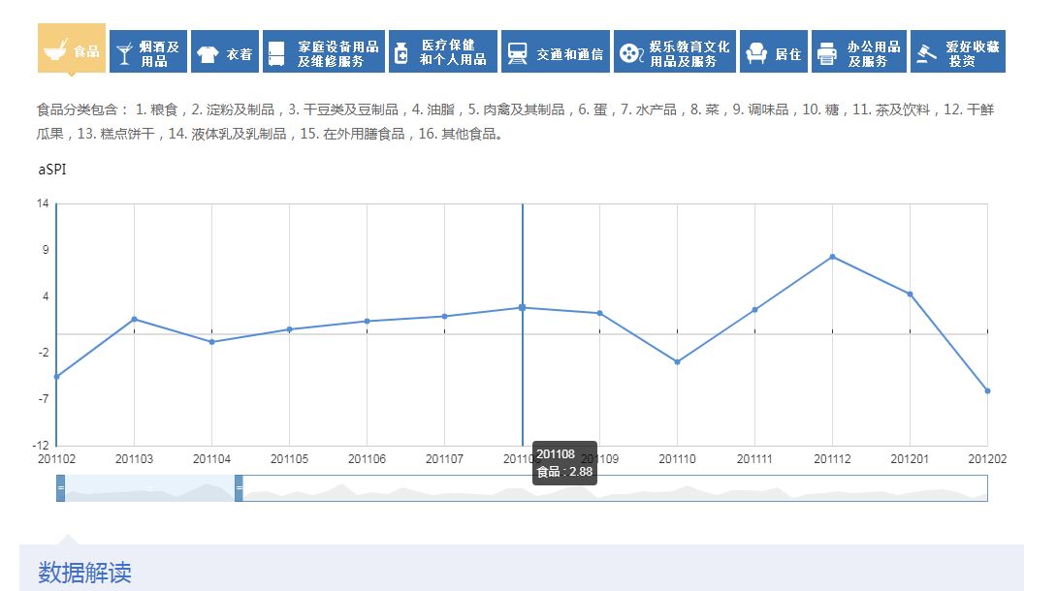Select the lowest point at 201202
This screenshot has height=591, width=1057.
[987, 391]
